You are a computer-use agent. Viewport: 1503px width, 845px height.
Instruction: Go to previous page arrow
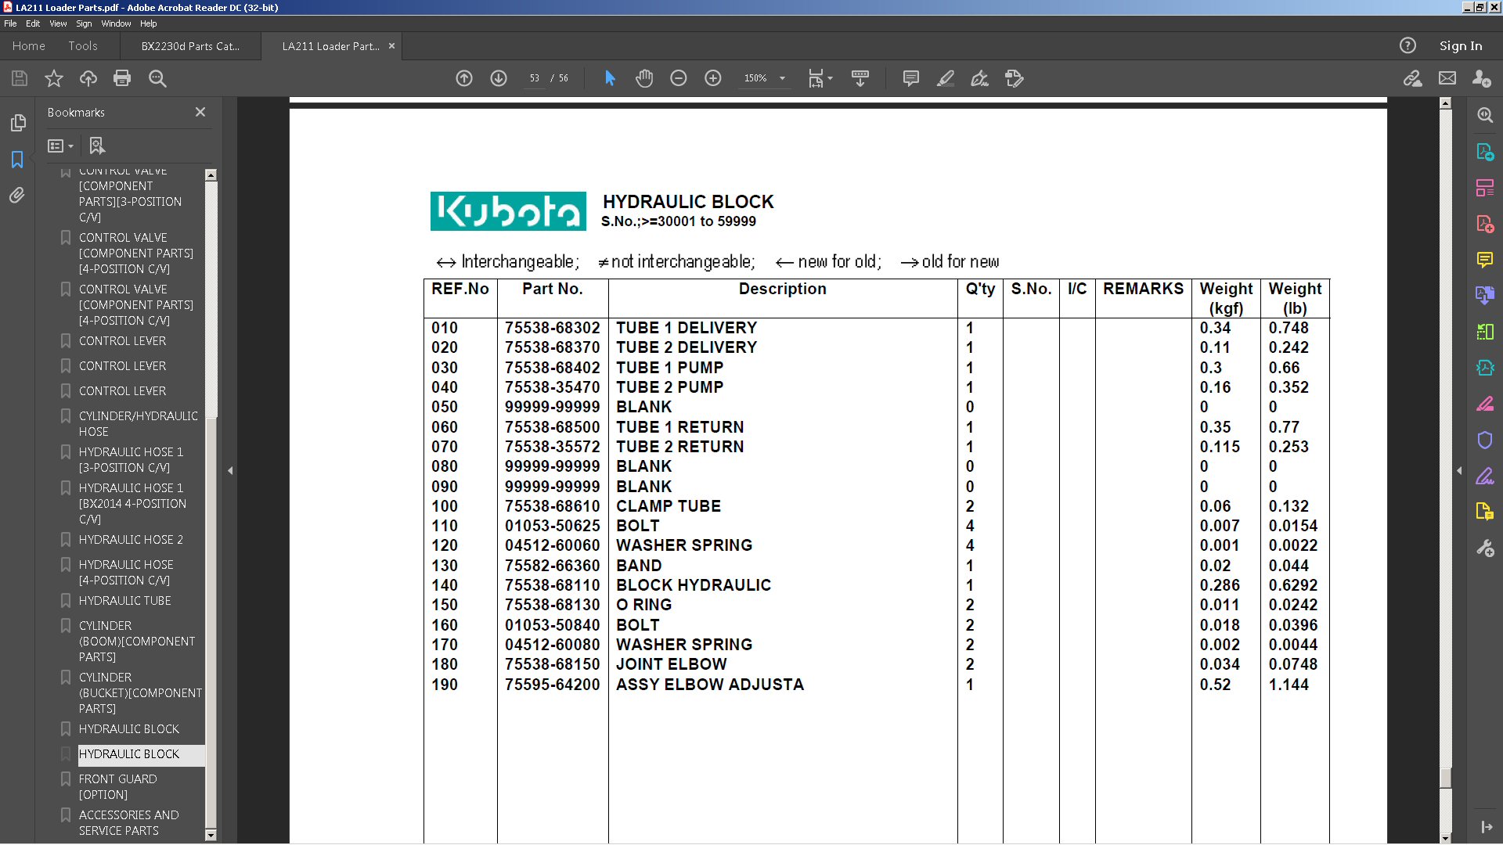(464, 78)
